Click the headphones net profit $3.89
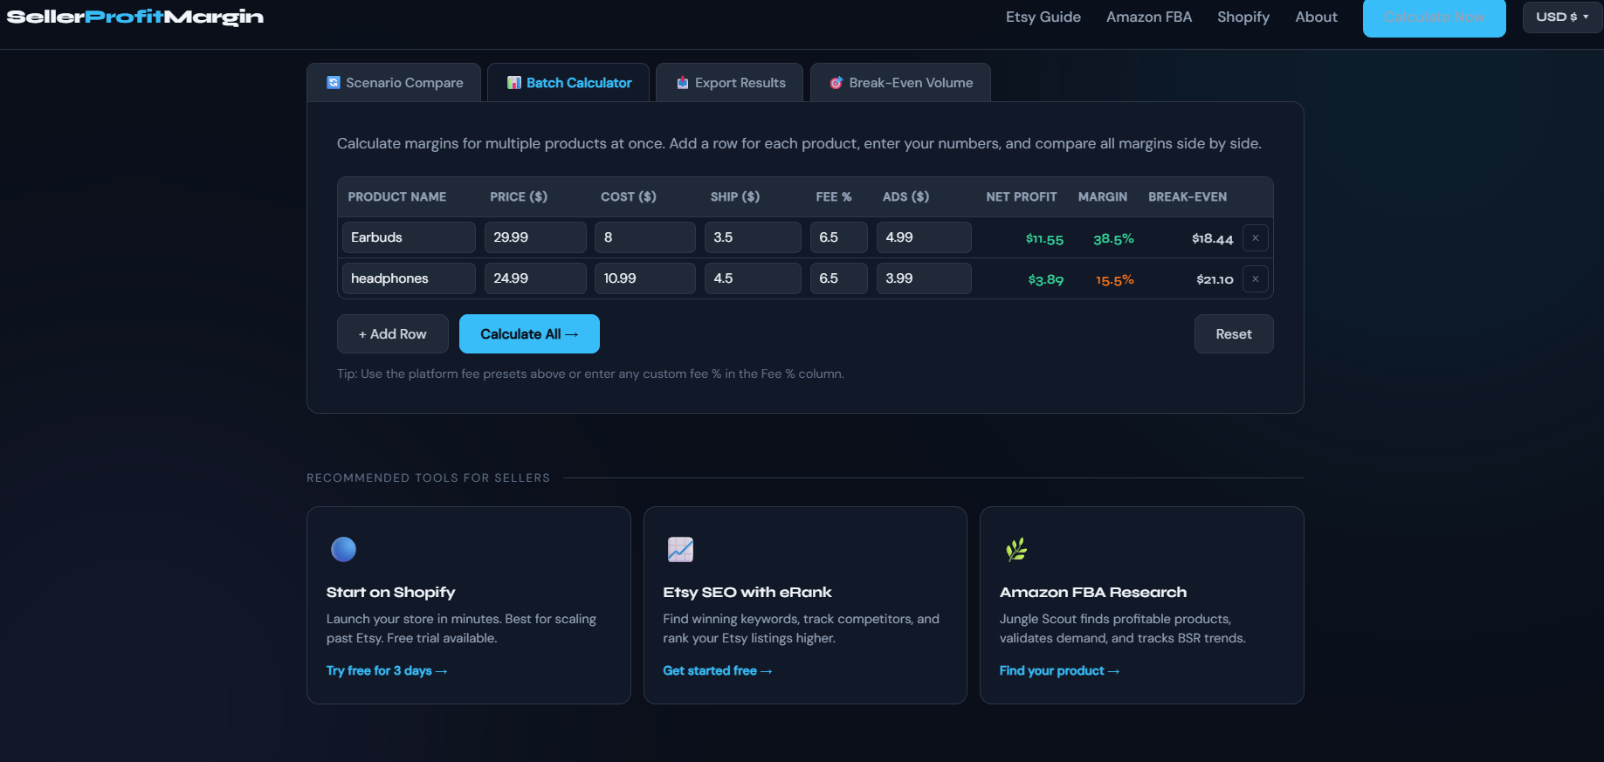The width and height of the screenshot is (1604, 762). [1046, 280]
